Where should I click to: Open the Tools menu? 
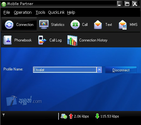tap(40, 12)
